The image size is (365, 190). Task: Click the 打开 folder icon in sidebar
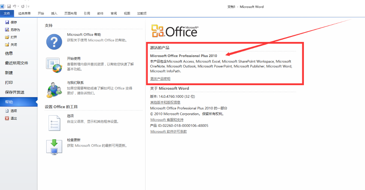click(7, 37)
